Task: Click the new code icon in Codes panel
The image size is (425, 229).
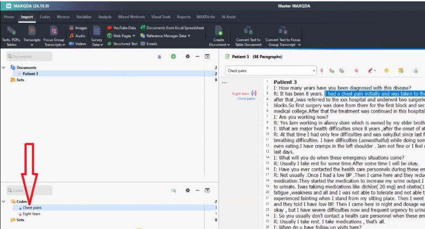Action: point(173,190)
